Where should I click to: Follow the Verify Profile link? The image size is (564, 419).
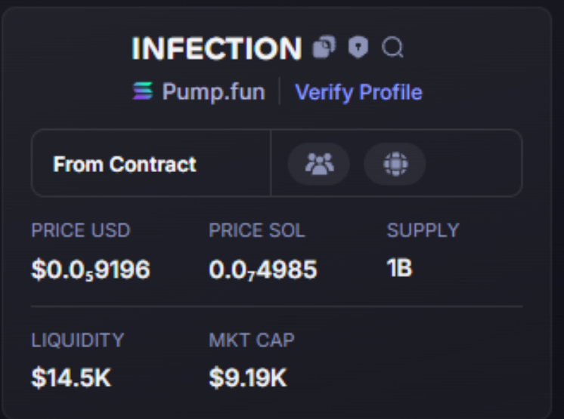pyautogui.click(x=358, y=92)
